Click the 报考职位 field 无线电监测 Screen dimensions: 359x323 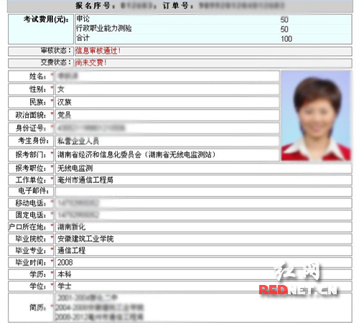[x=204, y=168]
